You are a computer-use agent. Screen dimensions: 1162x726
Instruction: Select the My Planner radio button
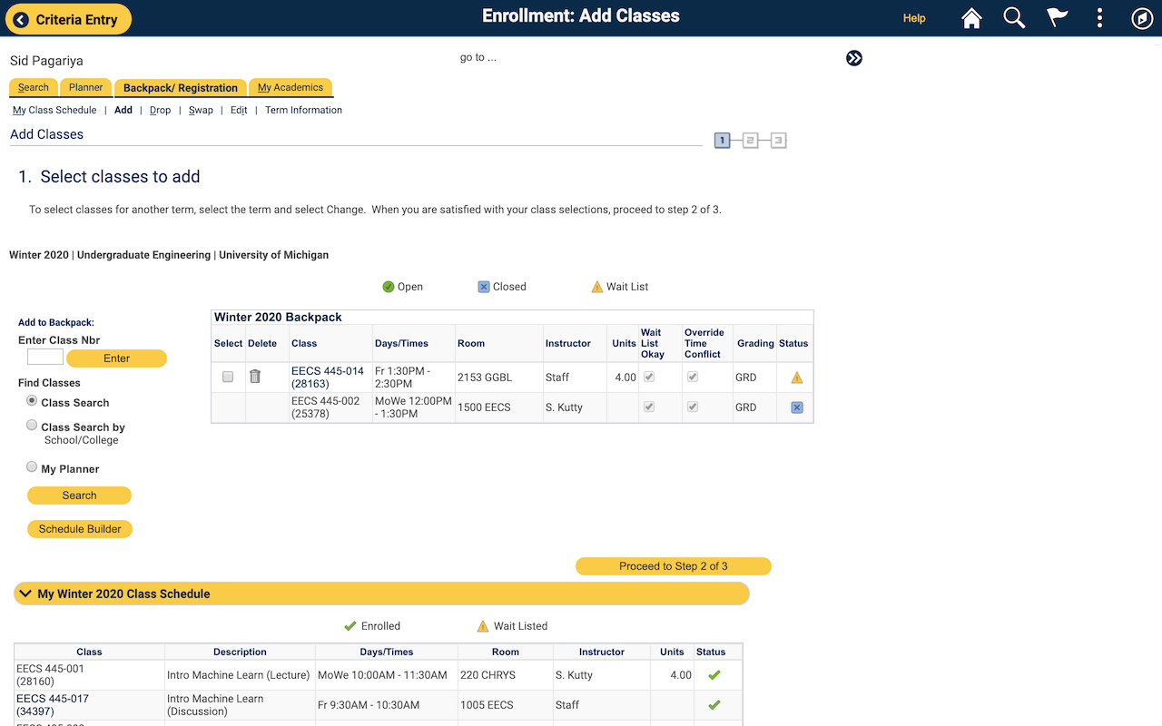coord(32,466)
